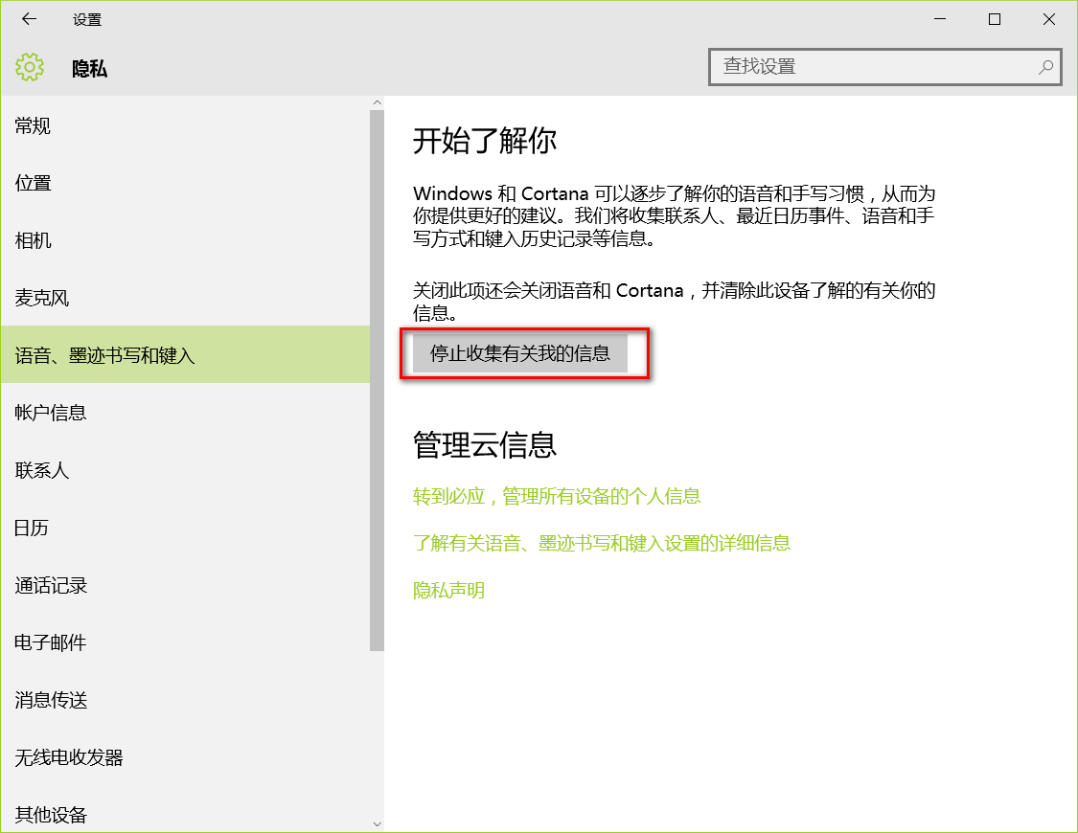1078x833 pixels.
Task: Go to 联系人 settings
Action: (185, 470)
